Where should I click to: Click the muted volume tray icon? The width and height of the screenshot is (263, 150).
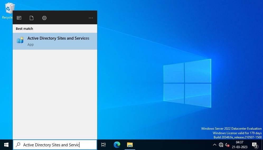(227, 145)
